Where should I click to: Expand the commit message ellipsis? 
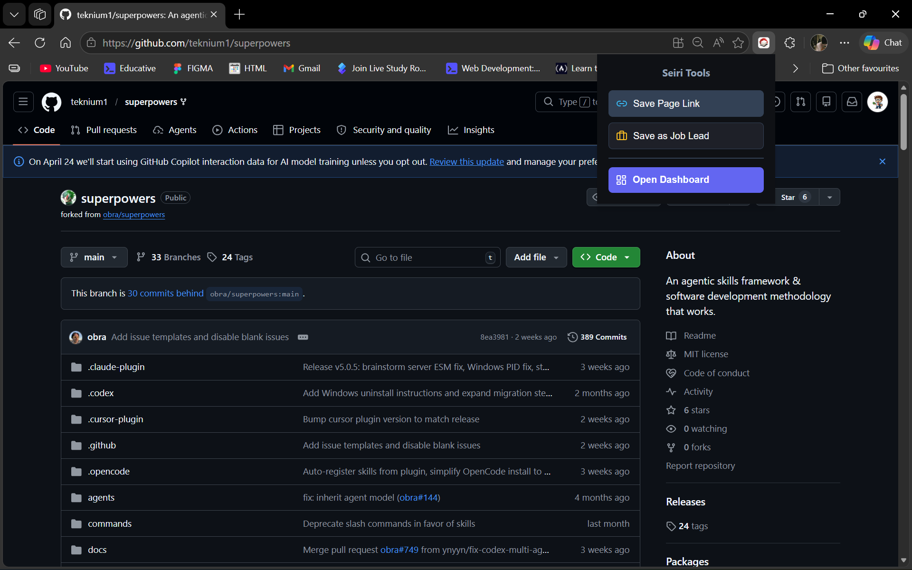303,337
